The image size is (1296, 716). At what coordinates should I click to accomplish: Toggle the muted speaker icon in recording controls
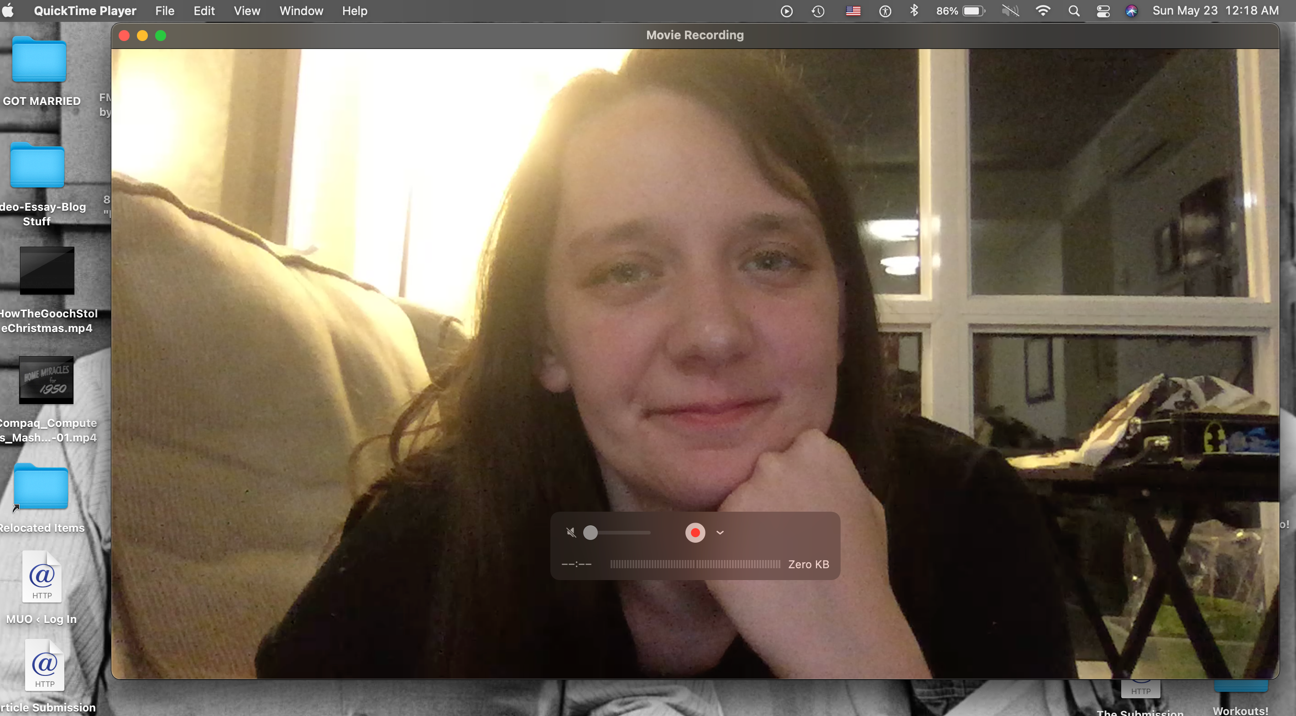[x=570, y=532]
